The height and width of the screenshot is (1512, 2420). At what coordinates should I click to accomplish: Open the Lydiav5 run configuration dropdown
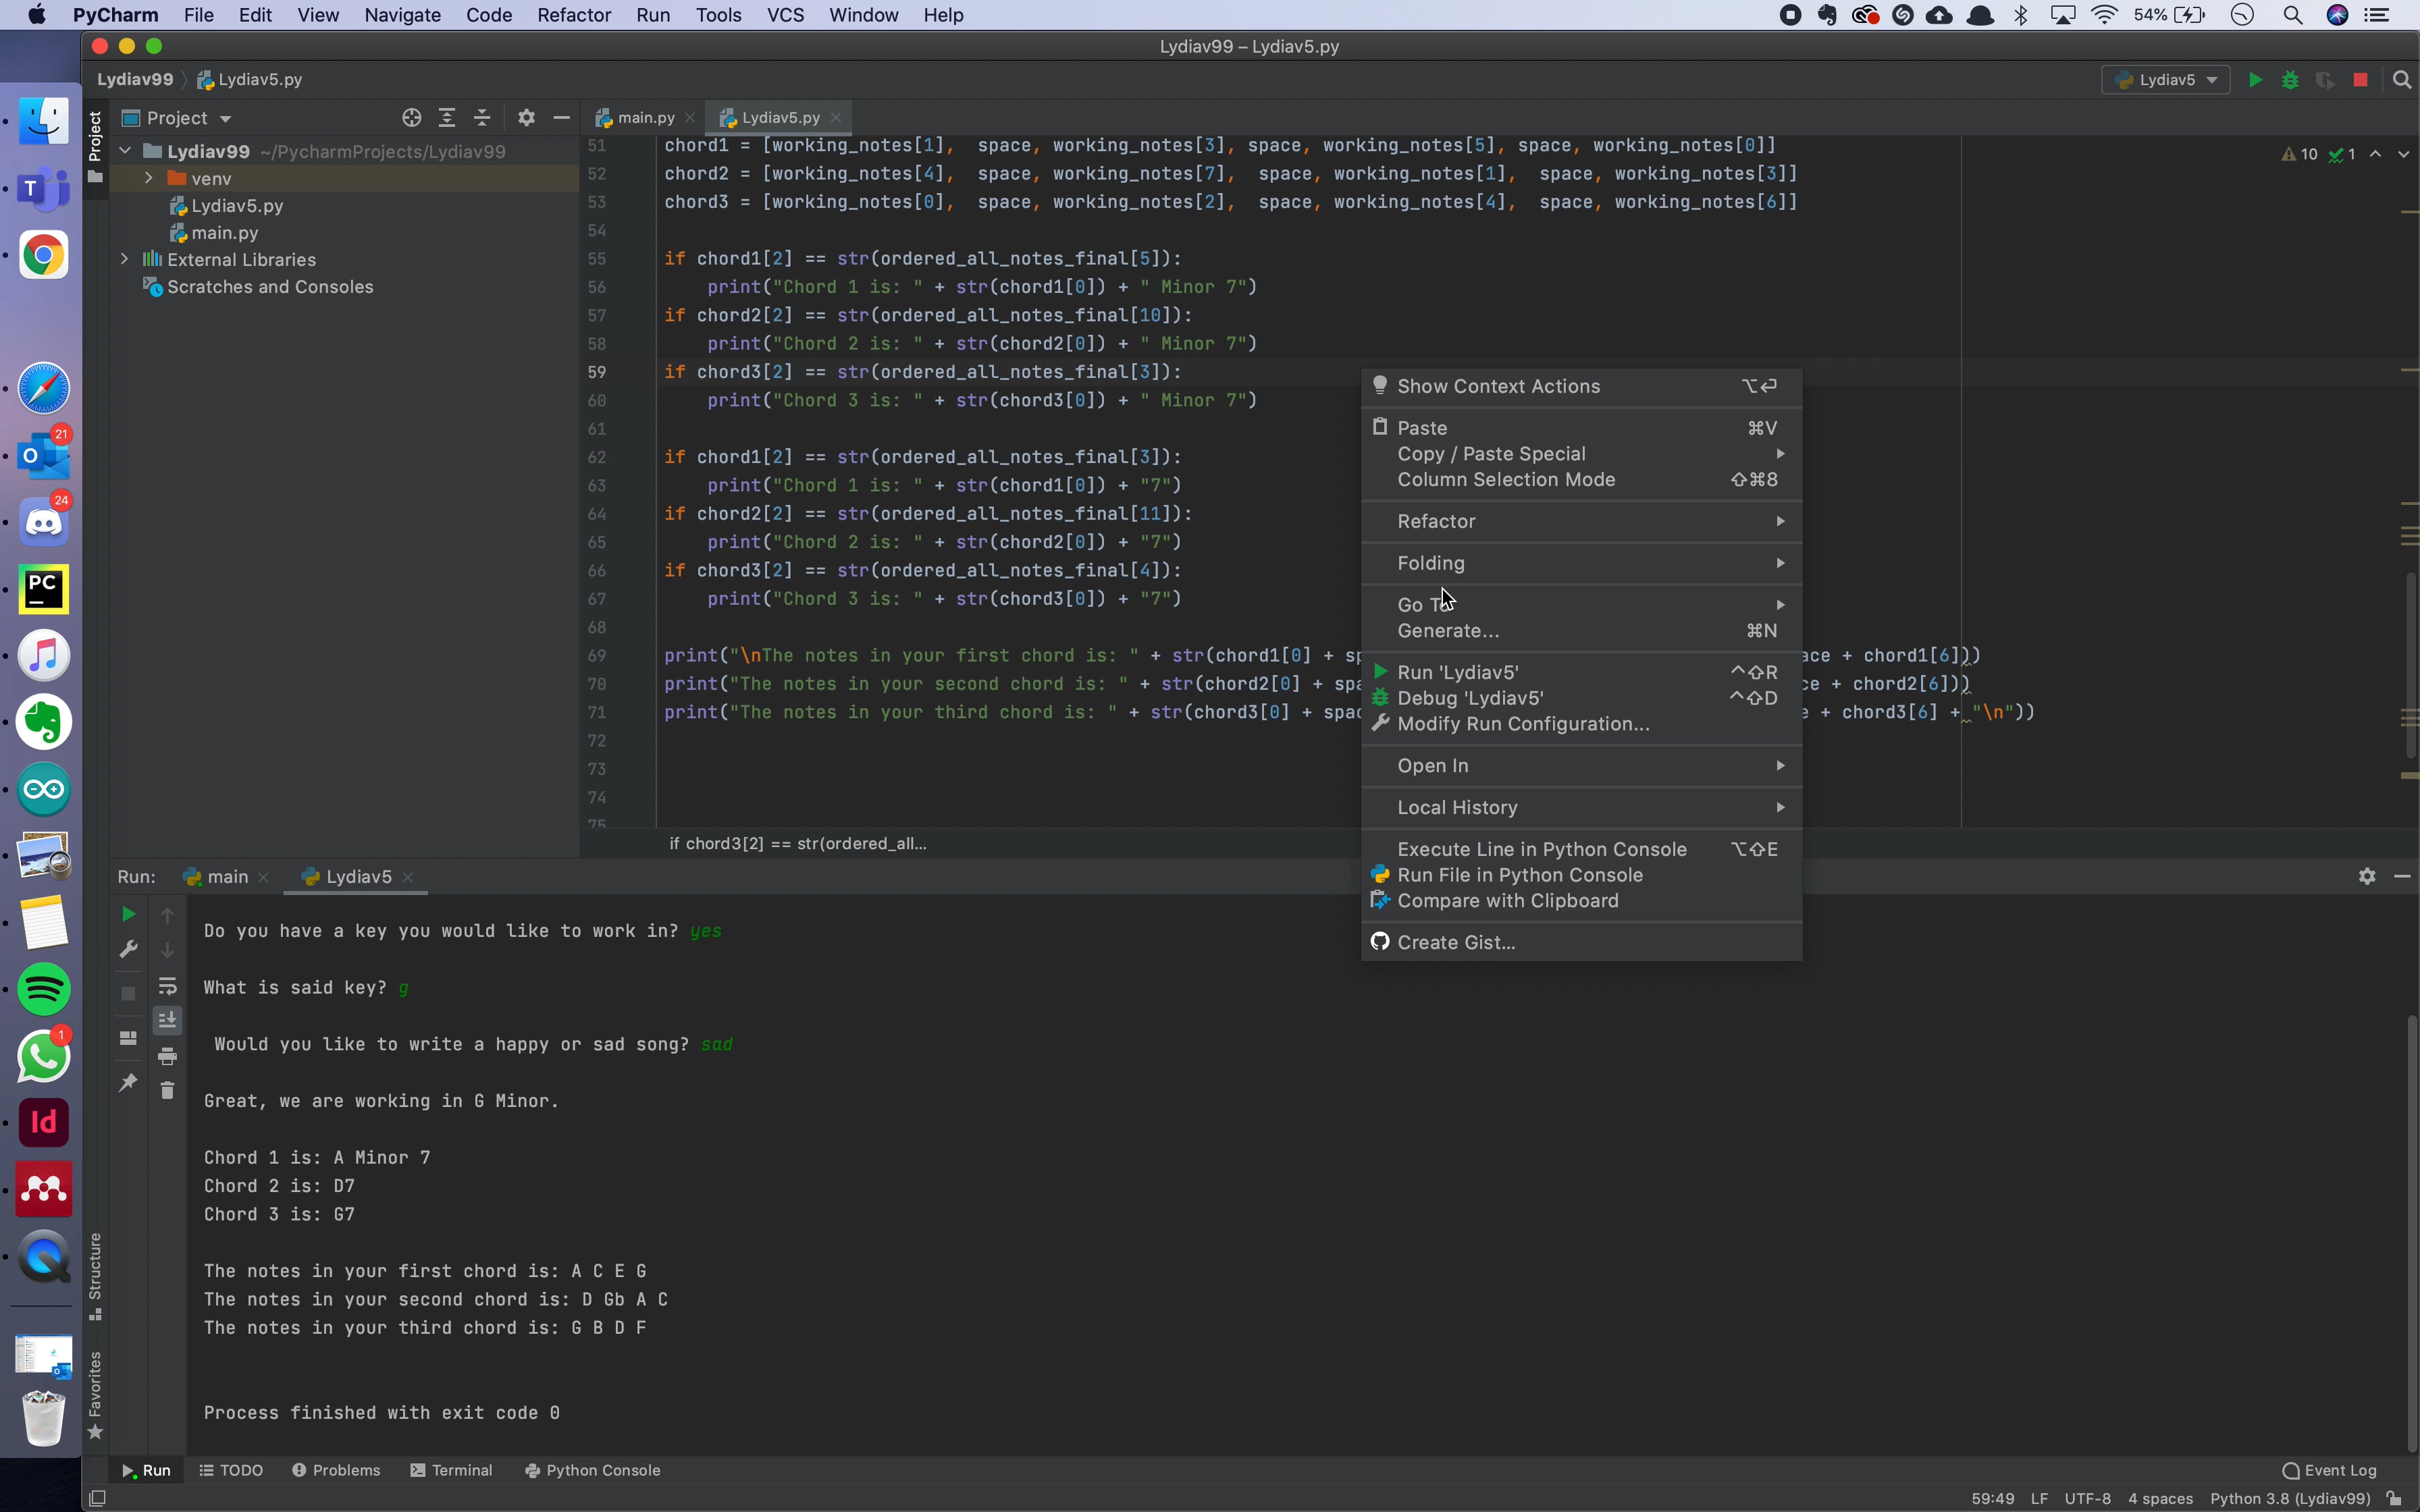pos(2167,80)
